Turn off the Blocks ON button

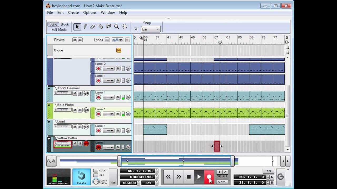pyautogui.click(x=119, y=50)
